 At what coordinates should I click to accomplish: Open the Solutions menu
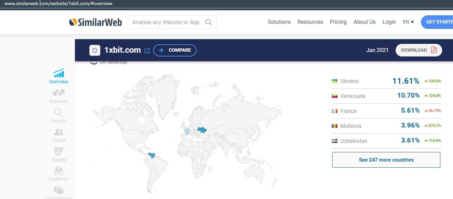(279, 22)
